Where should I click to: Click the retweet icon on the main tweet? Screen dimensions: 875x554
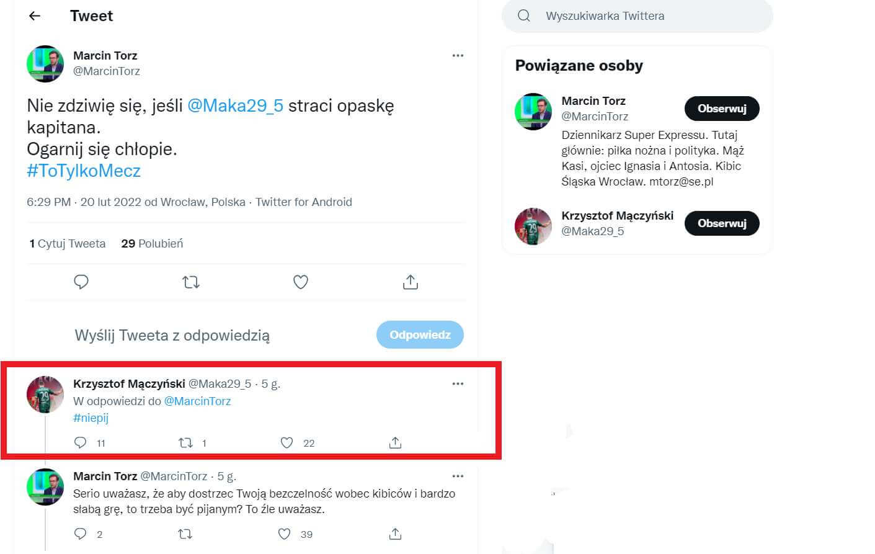(190, 282)
